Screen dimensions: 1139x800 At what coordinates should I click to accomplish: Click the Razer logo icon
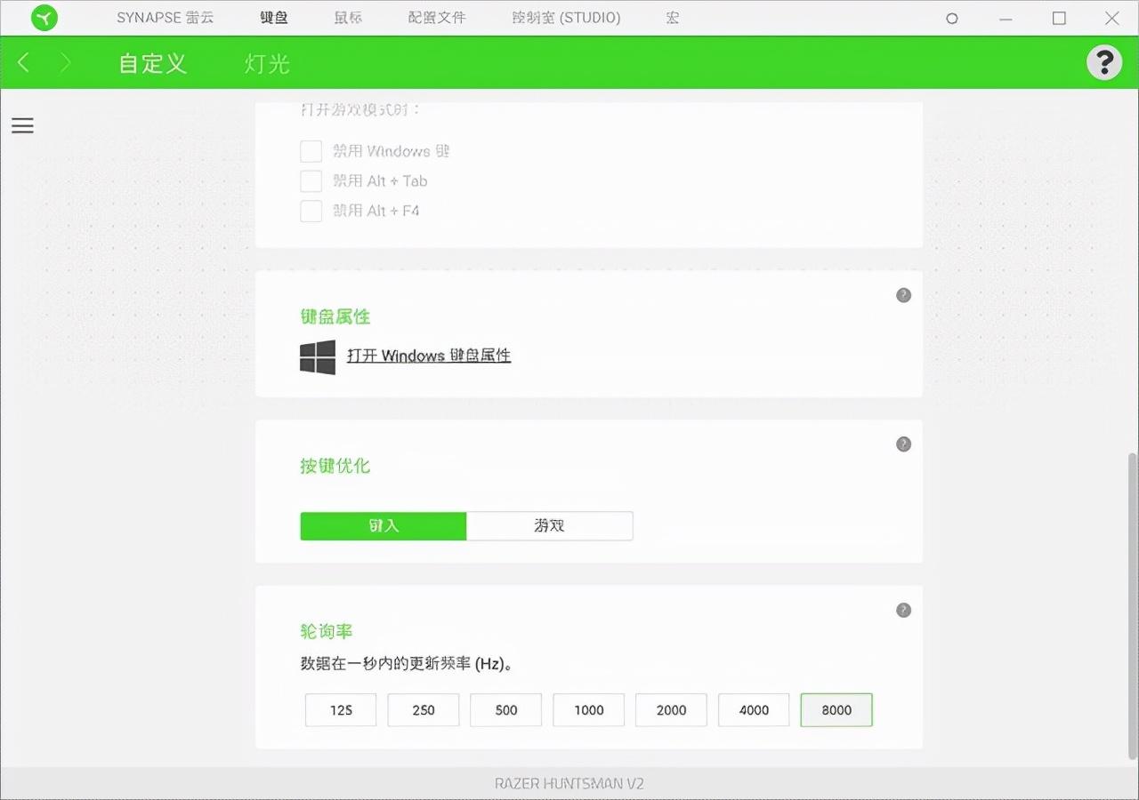click(x=44, y=18)
